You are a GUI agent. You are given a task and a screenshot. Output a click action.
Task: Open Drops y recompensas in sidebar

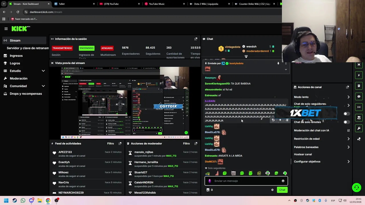26,94
